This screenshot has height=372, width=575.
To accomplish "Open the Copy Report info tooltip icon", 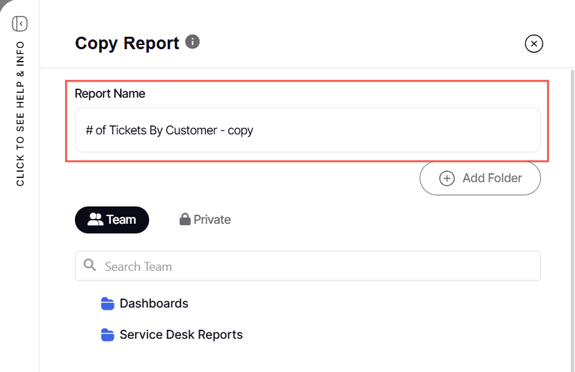I will point(193,42).
